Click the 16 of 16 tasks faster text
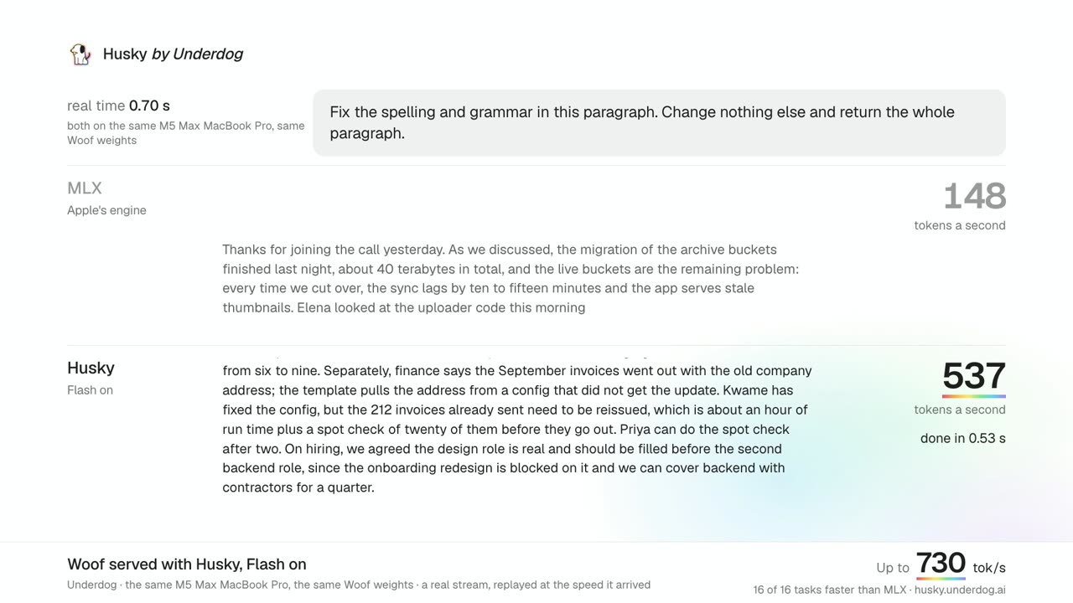Image resolution: width=1073 pixels, height=603 pixels. (x=830, y=590)
